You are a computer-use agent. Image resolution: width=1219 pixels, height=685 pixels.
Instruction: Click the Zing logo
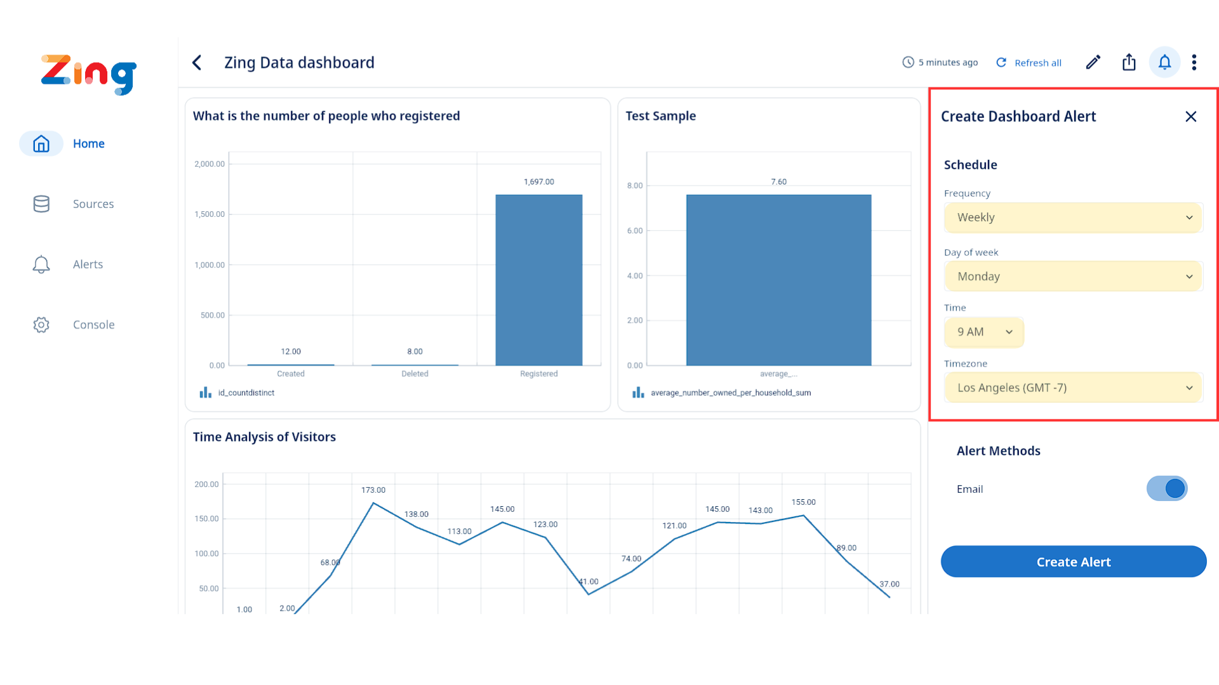click(89, 74)
